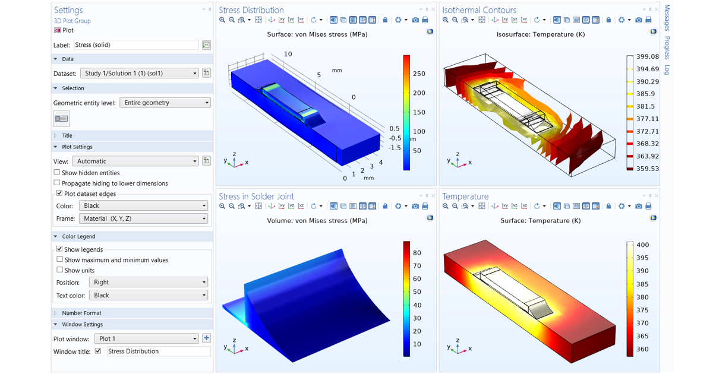Open the View dropdown set to Automatic

coord(135,161)
